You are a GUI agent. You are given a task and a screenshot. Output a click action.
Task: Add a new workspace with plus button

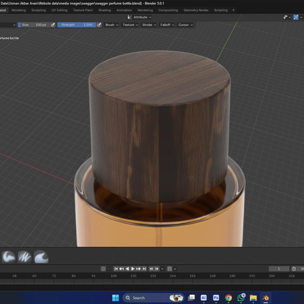[x=233, y=10]
